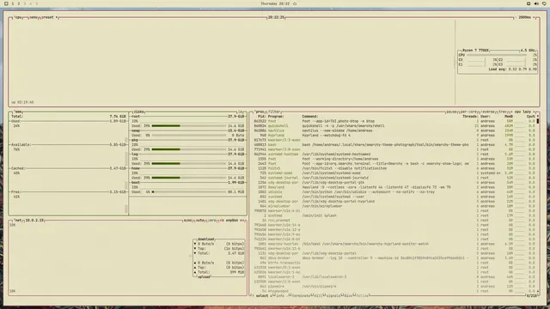
Task: Toggle per-core CPU usage for processes
Action: click(x=468, y=112)
